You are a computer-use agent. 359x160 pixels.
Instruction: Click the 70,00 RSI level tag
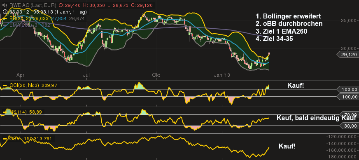point(349,114)
